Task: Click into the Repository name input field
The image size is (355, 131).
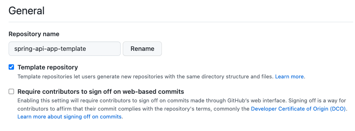Action: pyautogui.click(x=65, y=49)
